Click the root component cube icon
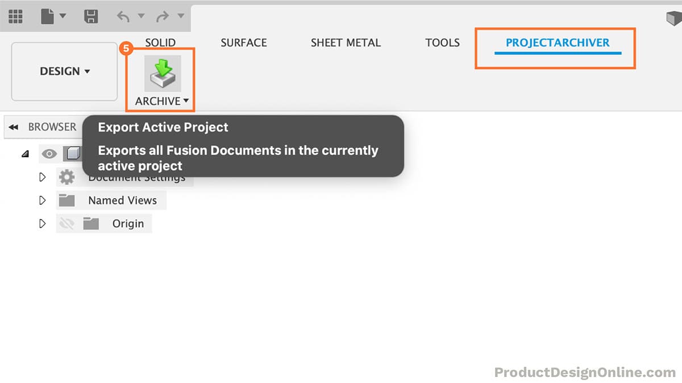The image size is (682, 383). (x=72, y=154)
